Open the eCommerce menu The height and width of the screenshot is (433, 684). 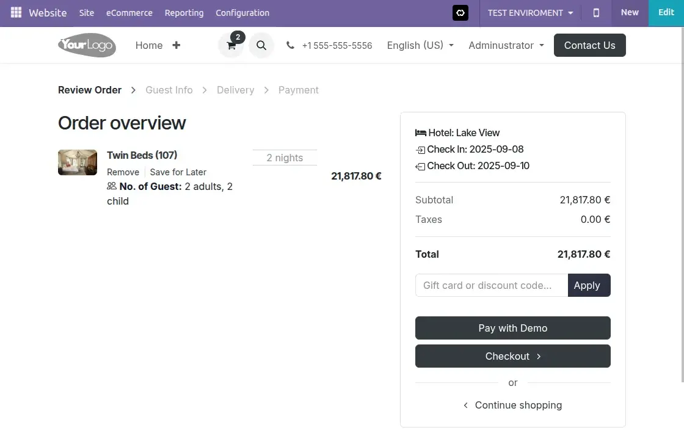129,12
